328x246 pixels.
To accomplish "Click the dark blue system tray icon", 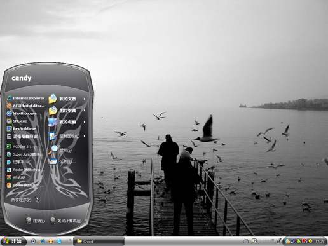I will (x=293, y=242).
